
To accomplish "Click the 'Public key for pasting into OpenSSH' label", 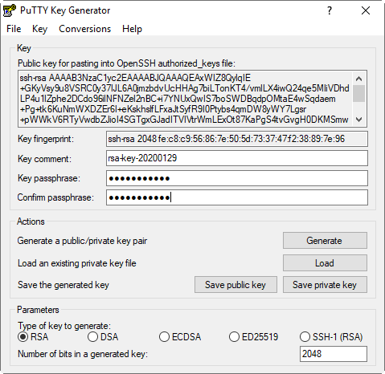I will [126, 63].
